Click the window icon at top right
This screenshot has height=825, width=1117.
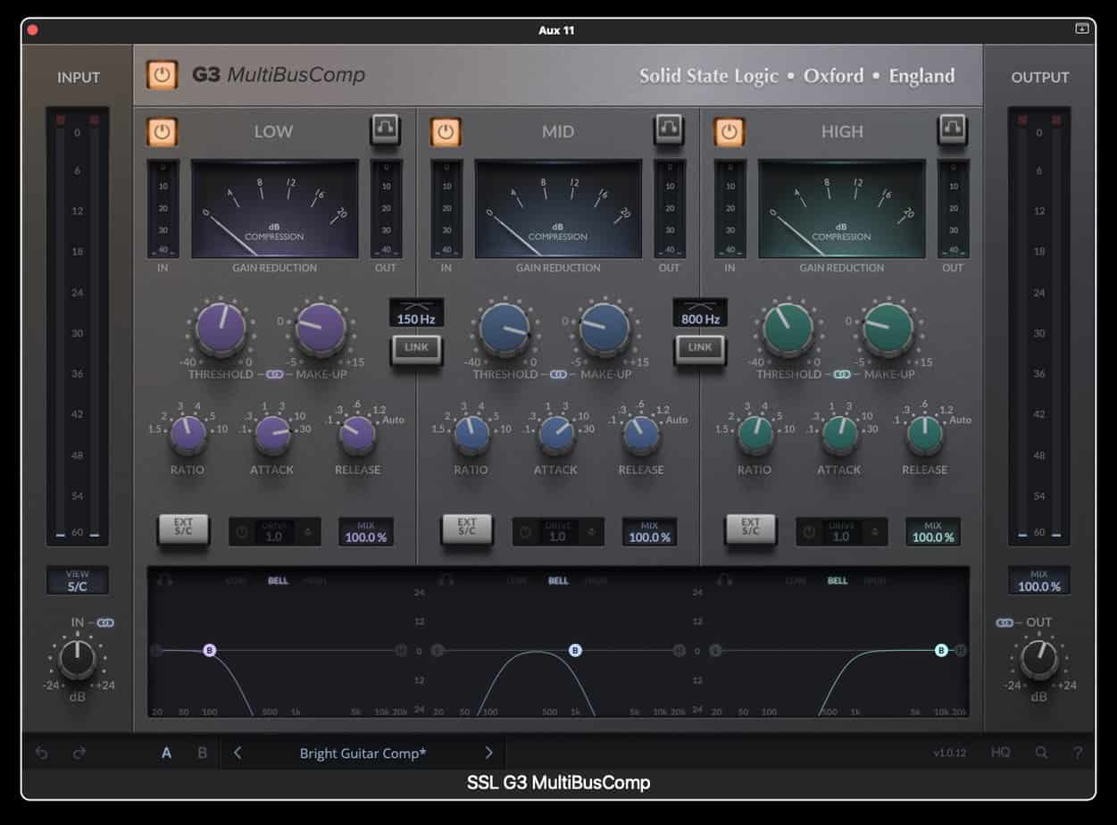click(x=1082, y=29)
